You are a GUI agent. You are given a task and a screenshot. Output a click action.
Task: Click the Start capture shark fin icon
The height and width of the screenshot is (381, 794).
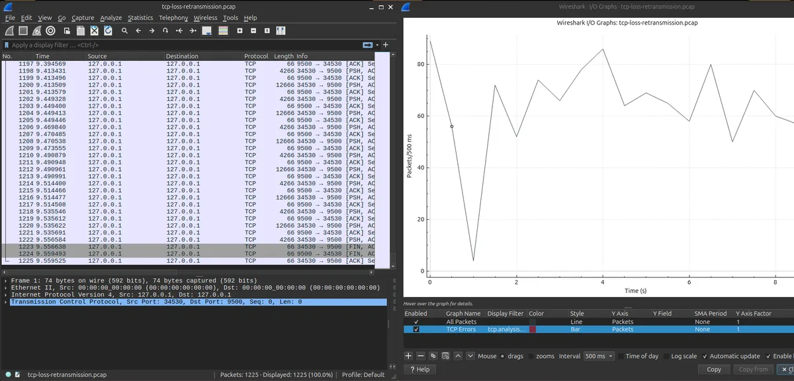tap(9, 30)
